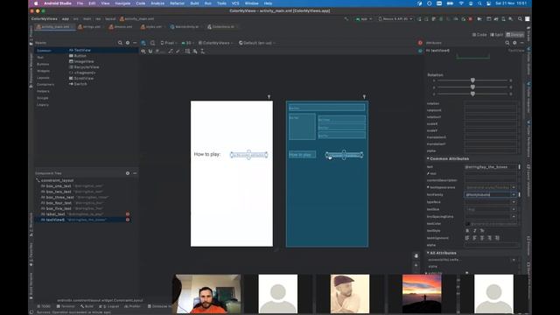Image resolution: width=560 pixels, height=315 pixels.
Task: Toggle bold text style
Action: [x=467, y=231]
